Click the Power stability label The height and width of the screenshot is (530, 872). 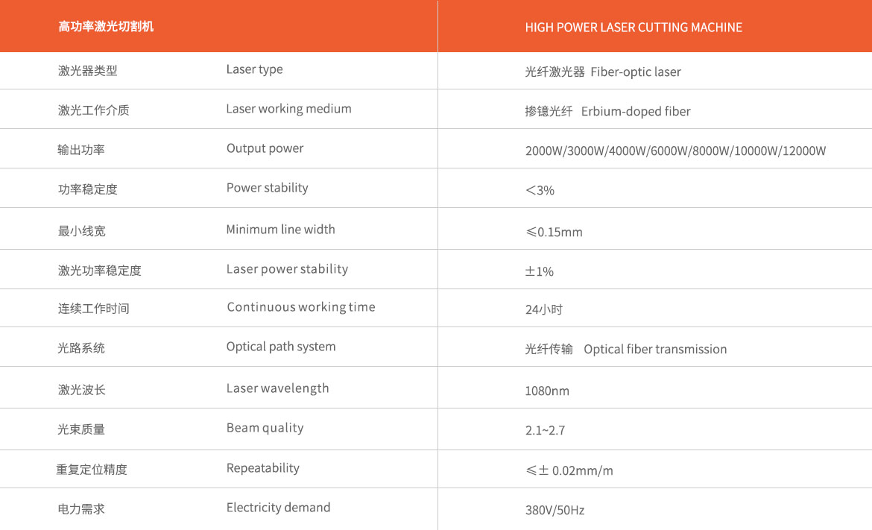267,188
